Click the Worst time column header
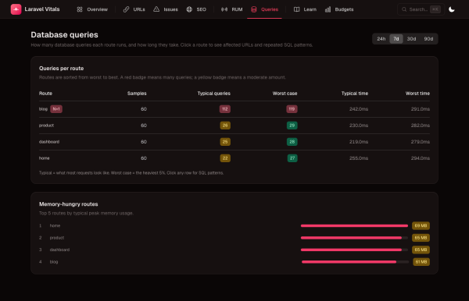The width and height of the screenshot is (469, 301). pyautogui.click(x=417, y=94)
